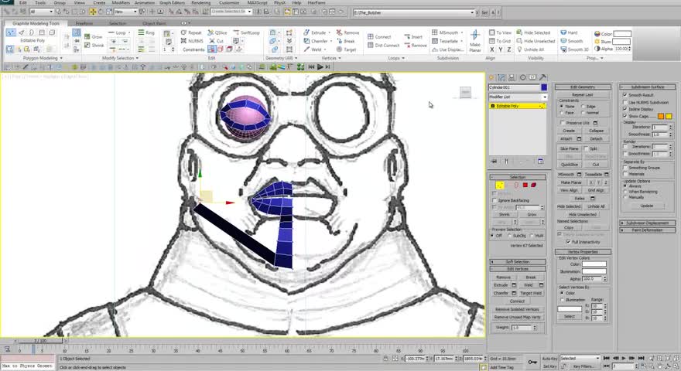681x371 pixels.
Task: Click the Update button
Action: 646,206
